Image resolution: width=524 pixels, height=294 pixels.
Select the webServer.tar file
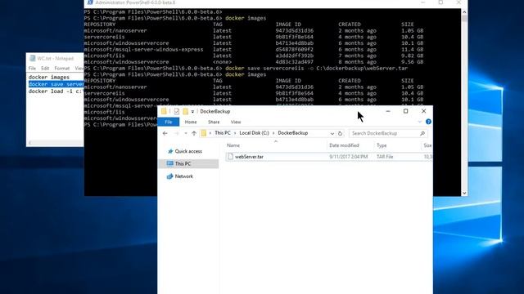tap(249, 157)
